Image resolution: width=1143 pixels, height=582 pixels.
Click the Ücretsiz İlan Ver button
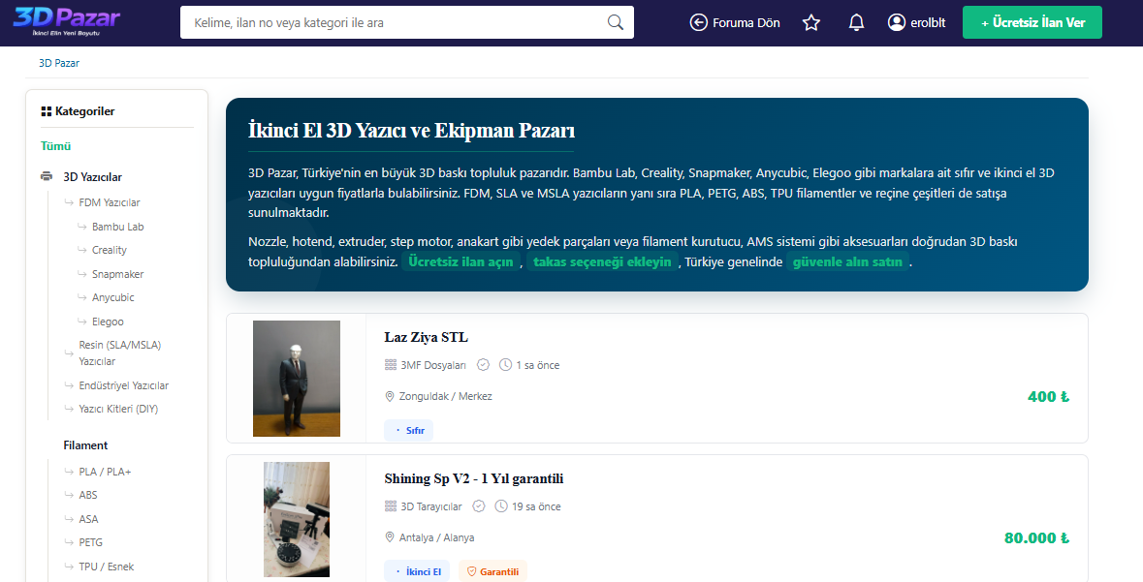[1032, 22]
